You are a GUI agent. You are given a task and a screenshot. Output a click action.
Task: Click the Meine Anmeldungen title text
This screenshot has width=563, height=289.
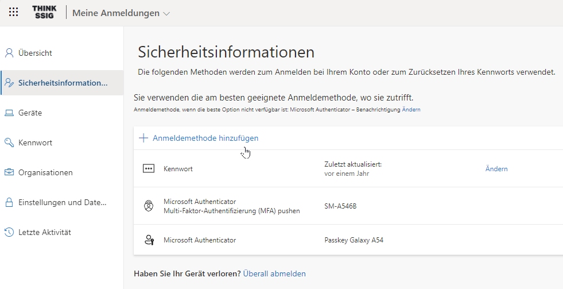[x=116, y=13]
